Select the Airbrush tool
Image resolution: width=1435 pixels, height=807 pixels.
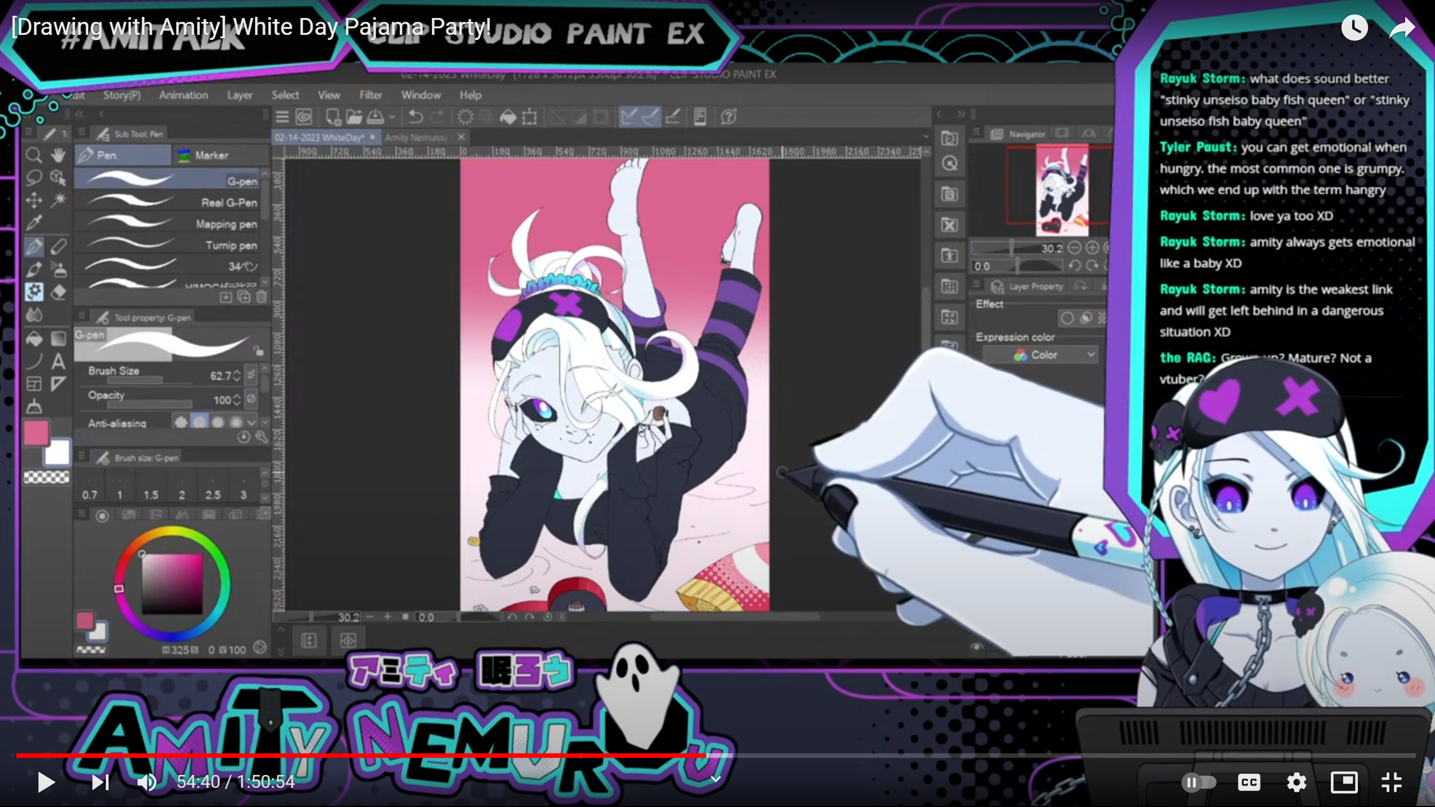[58, 269]
